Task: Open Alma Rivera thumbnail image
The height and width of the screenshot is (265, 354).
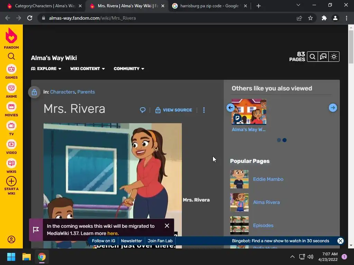Action: tap(239, 202)
